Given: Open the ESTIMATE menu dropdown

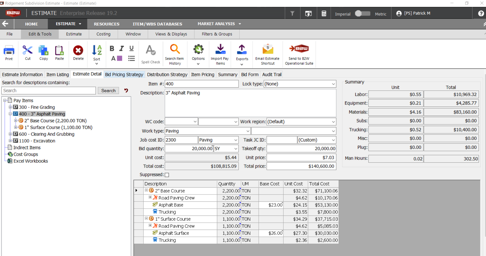Looking at the screenshot, I should click(x=68, y=24).
